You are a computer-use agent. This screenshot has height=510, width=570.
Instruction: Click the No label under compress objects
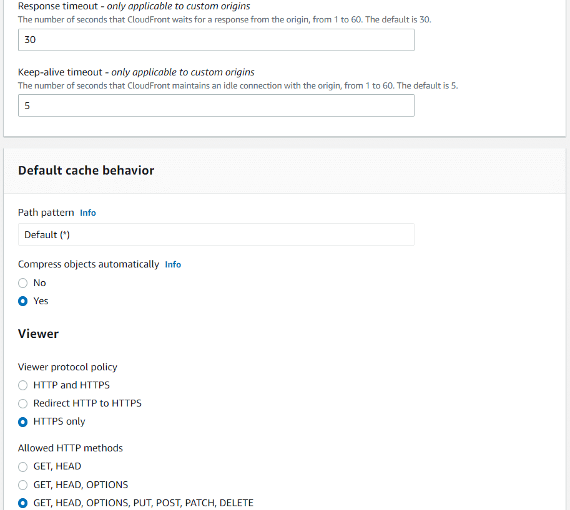[x=39, y=283]
